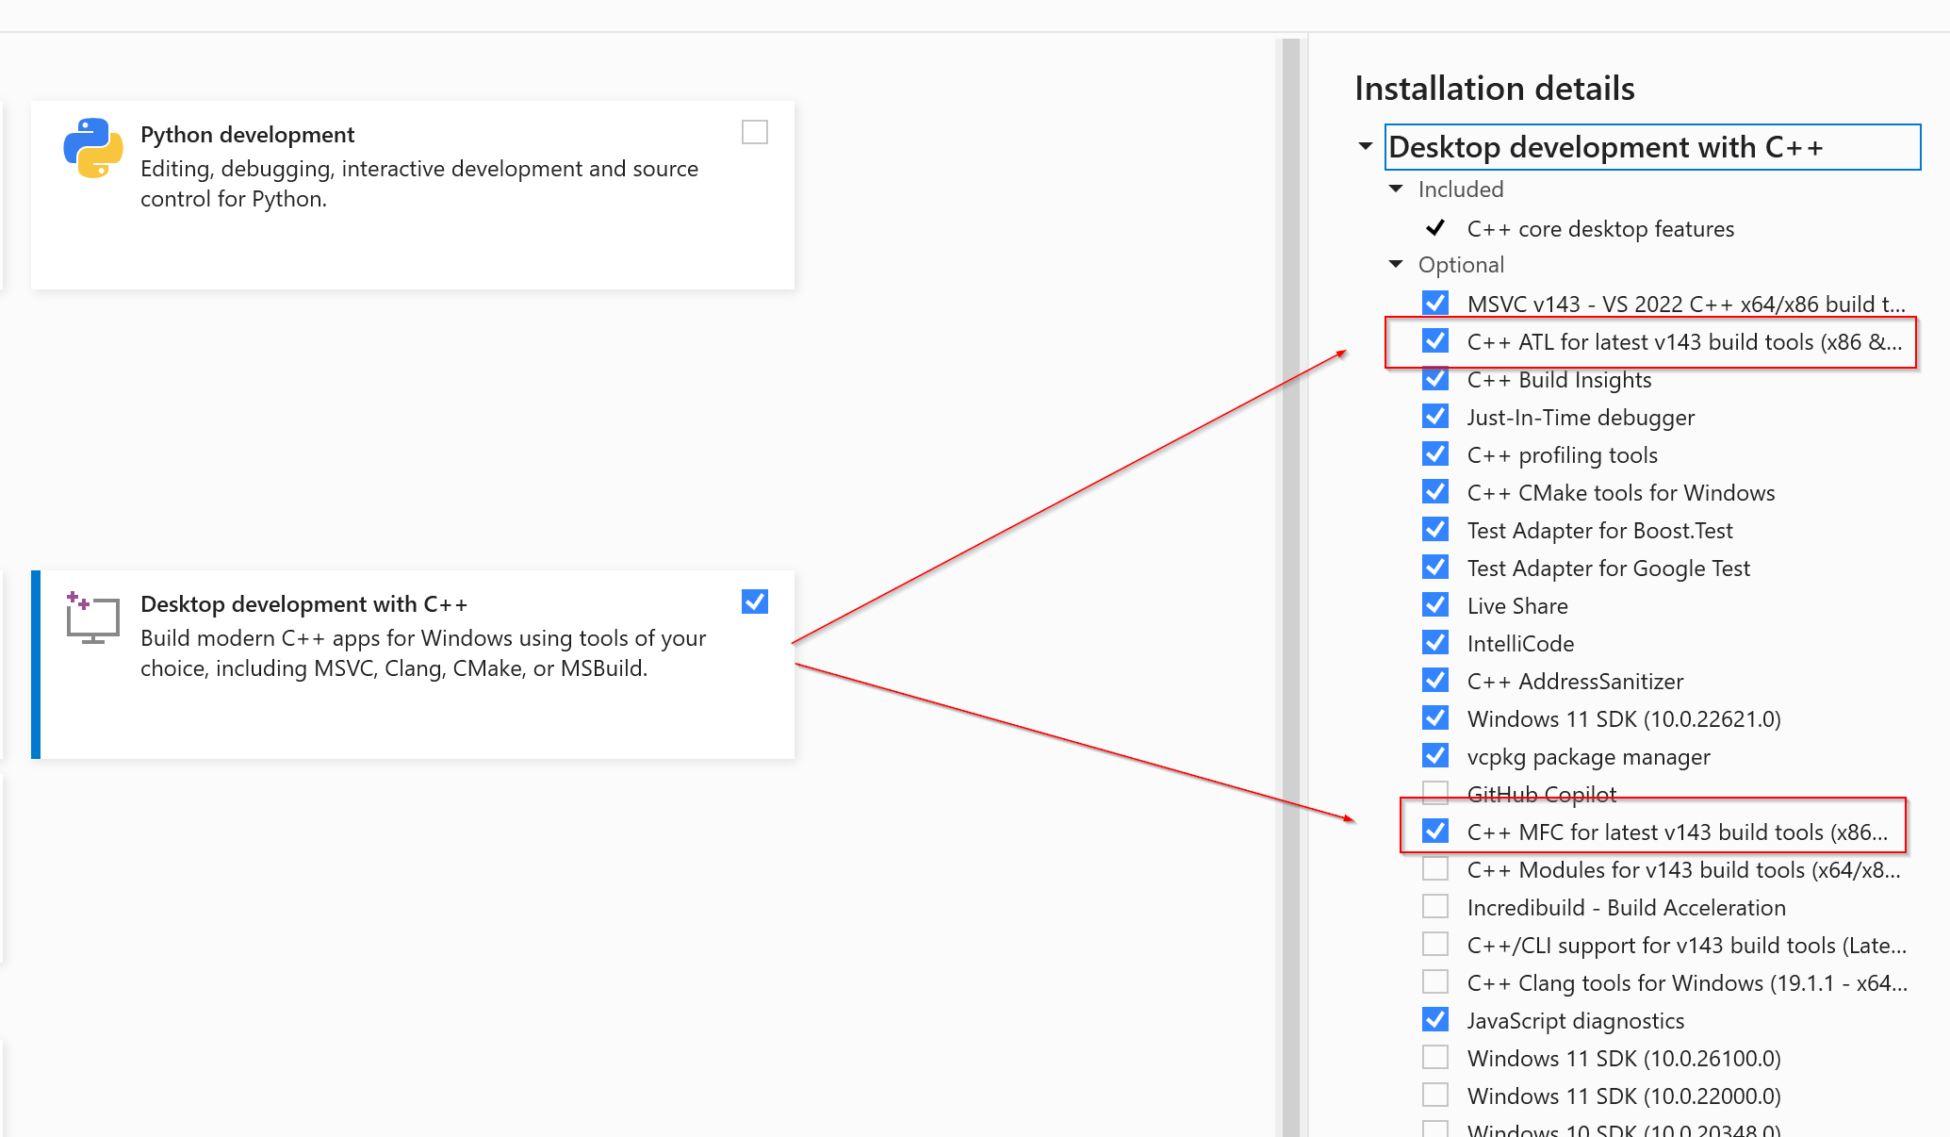Check Windows 11 SDK (10.0.26100.0)
The image size is (1950, 1137).
click(x=1435, y=1057)
